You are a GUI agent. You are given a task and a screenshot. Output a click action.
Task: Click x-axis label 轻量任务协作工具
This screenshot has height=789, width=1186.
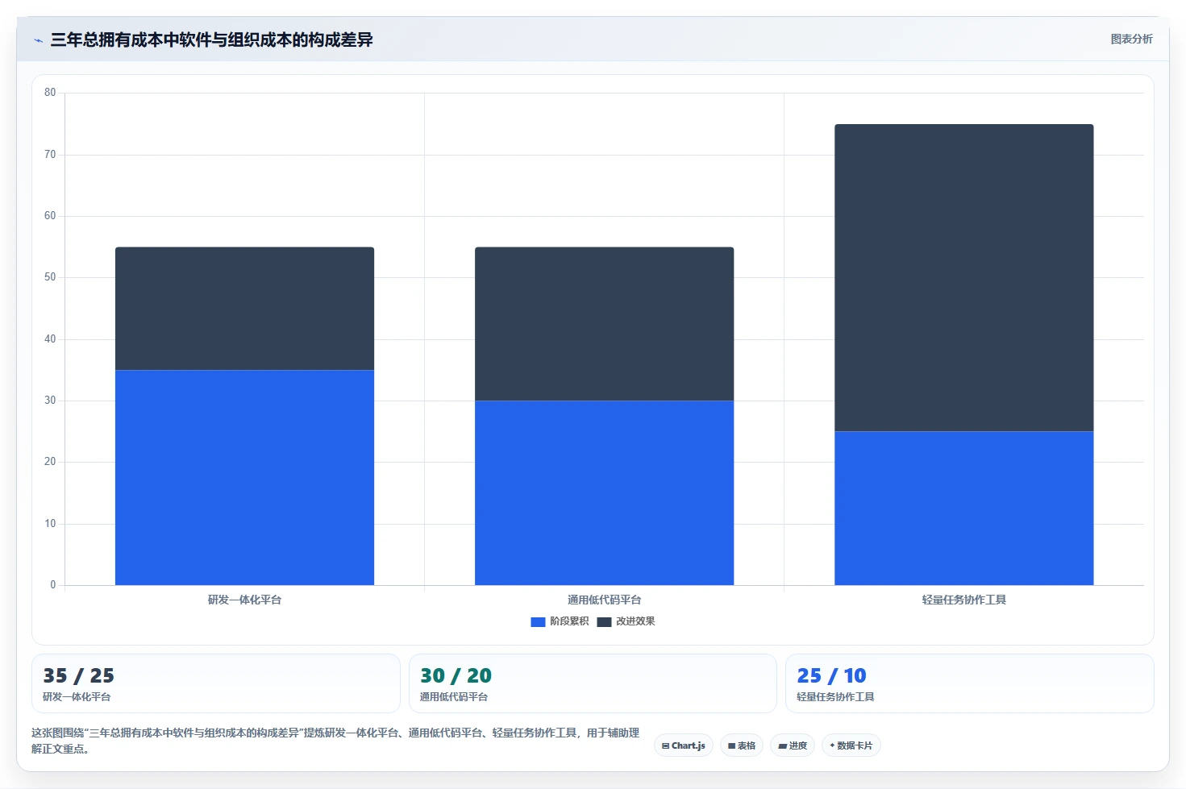click(x=963, y=600)
